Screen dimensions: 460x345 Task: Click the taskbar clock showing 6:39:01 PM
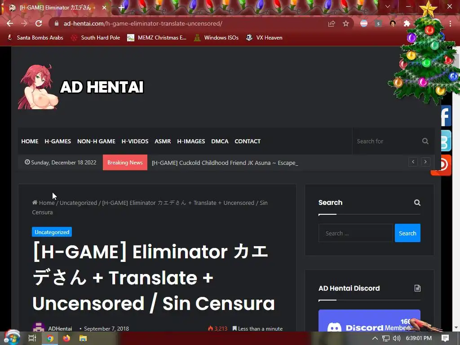point(419,338)
